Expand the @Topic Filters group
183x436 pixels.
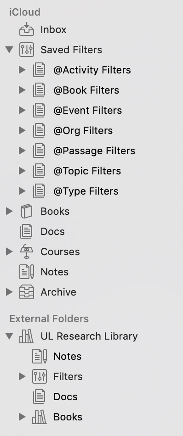(x=22, y=171)
